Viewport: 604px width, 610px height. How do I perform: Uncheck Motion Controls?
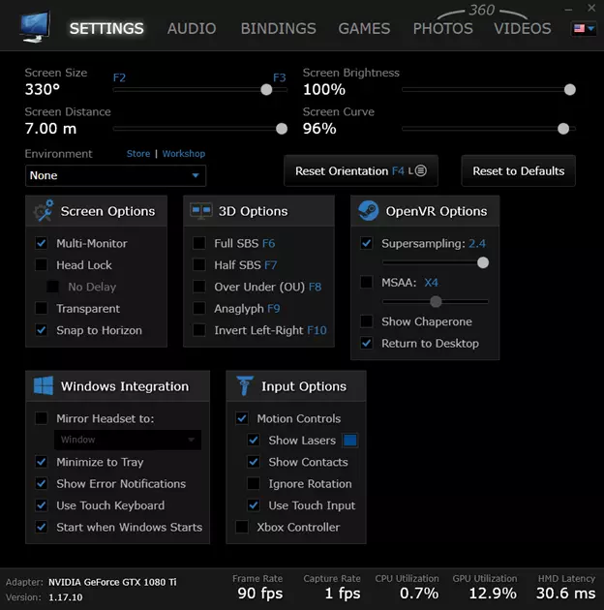(242, 418)
